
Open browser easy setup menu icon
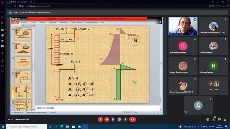pos(227,6)
